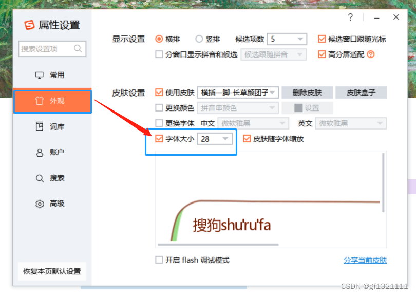Screen dimensions: 416x295
Task: Click the 删除皮肤 button
Action: 307,93
